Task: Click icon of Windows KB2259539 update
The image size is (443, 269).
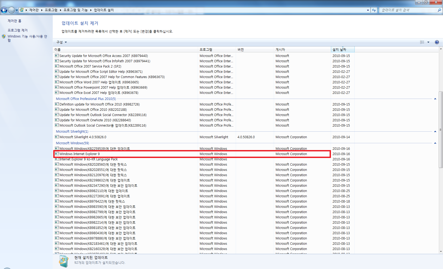Action: coord(57,148)
